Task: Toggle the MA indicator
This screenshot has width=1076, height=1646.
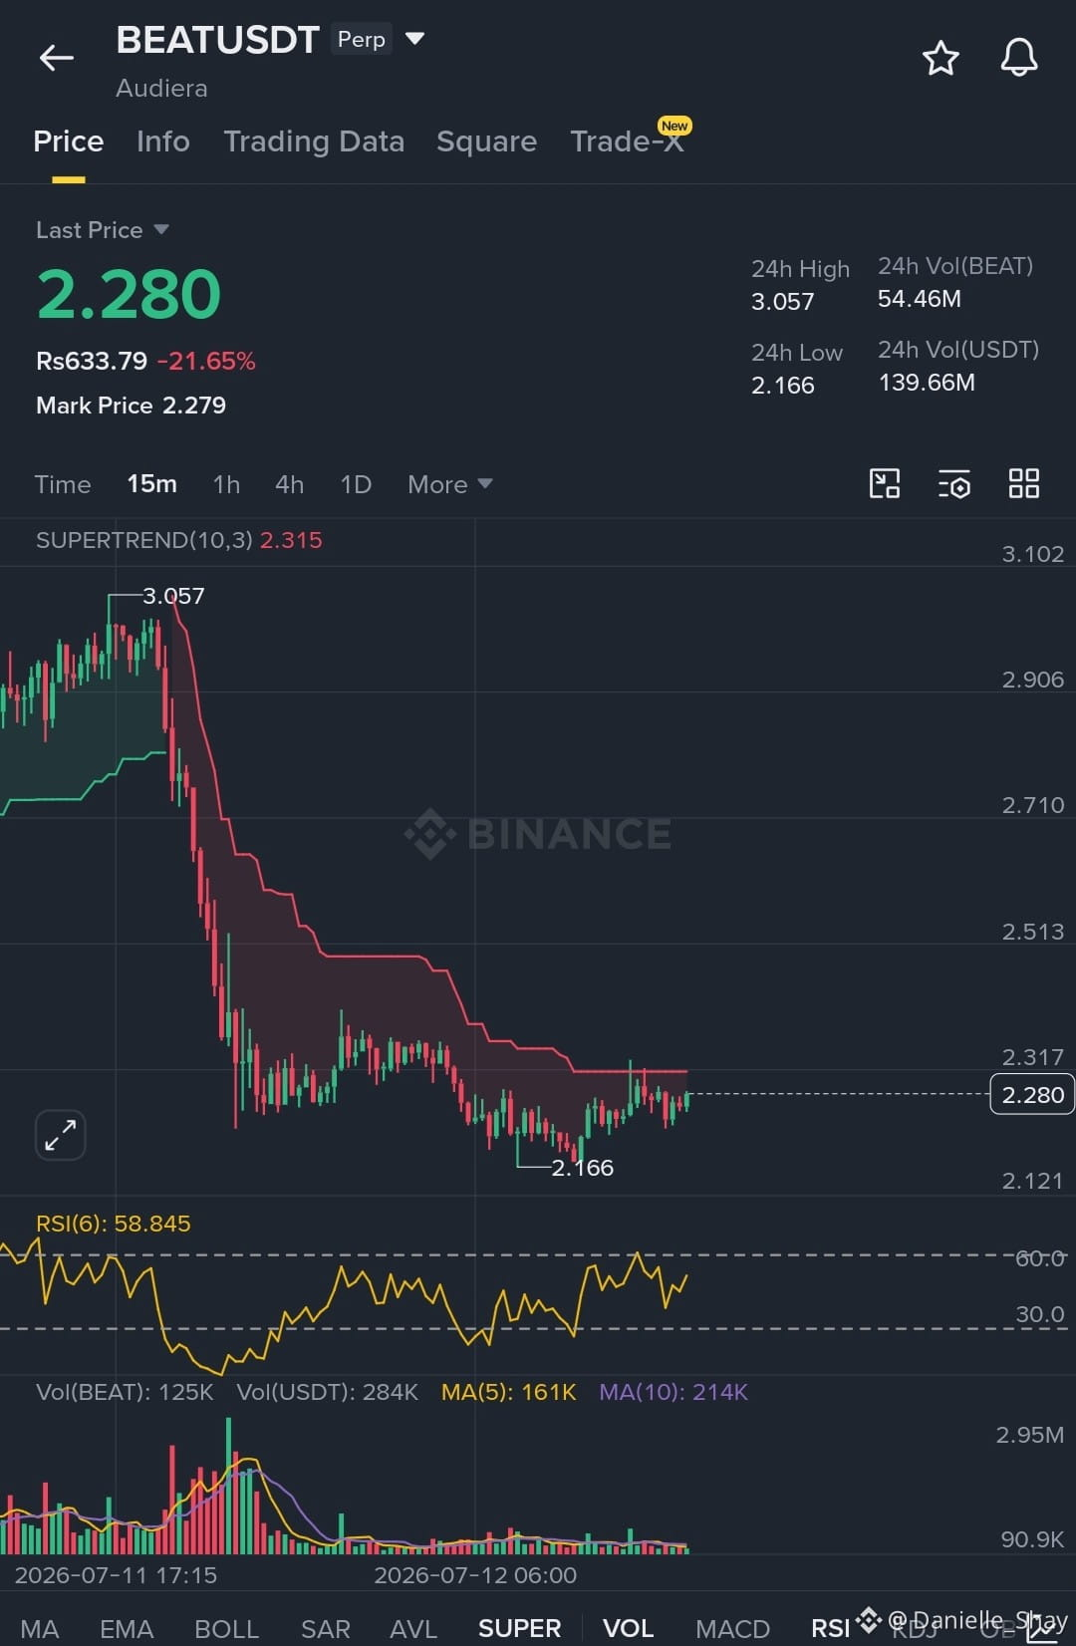Action: [x=40, y=1628]
